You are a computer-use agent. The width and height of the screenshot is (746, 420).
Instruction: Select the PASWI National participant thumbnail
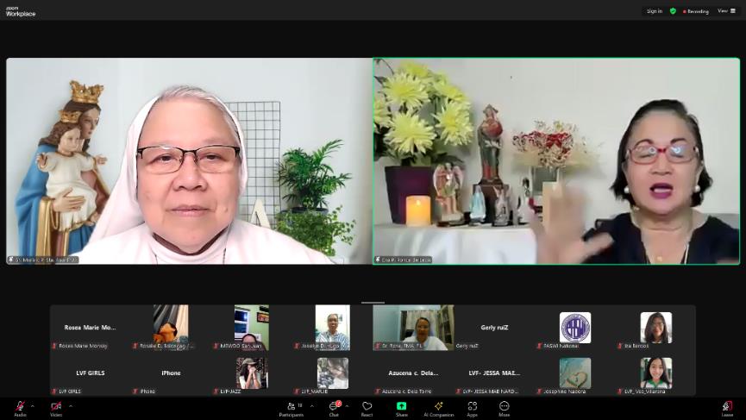coord(574,328)
